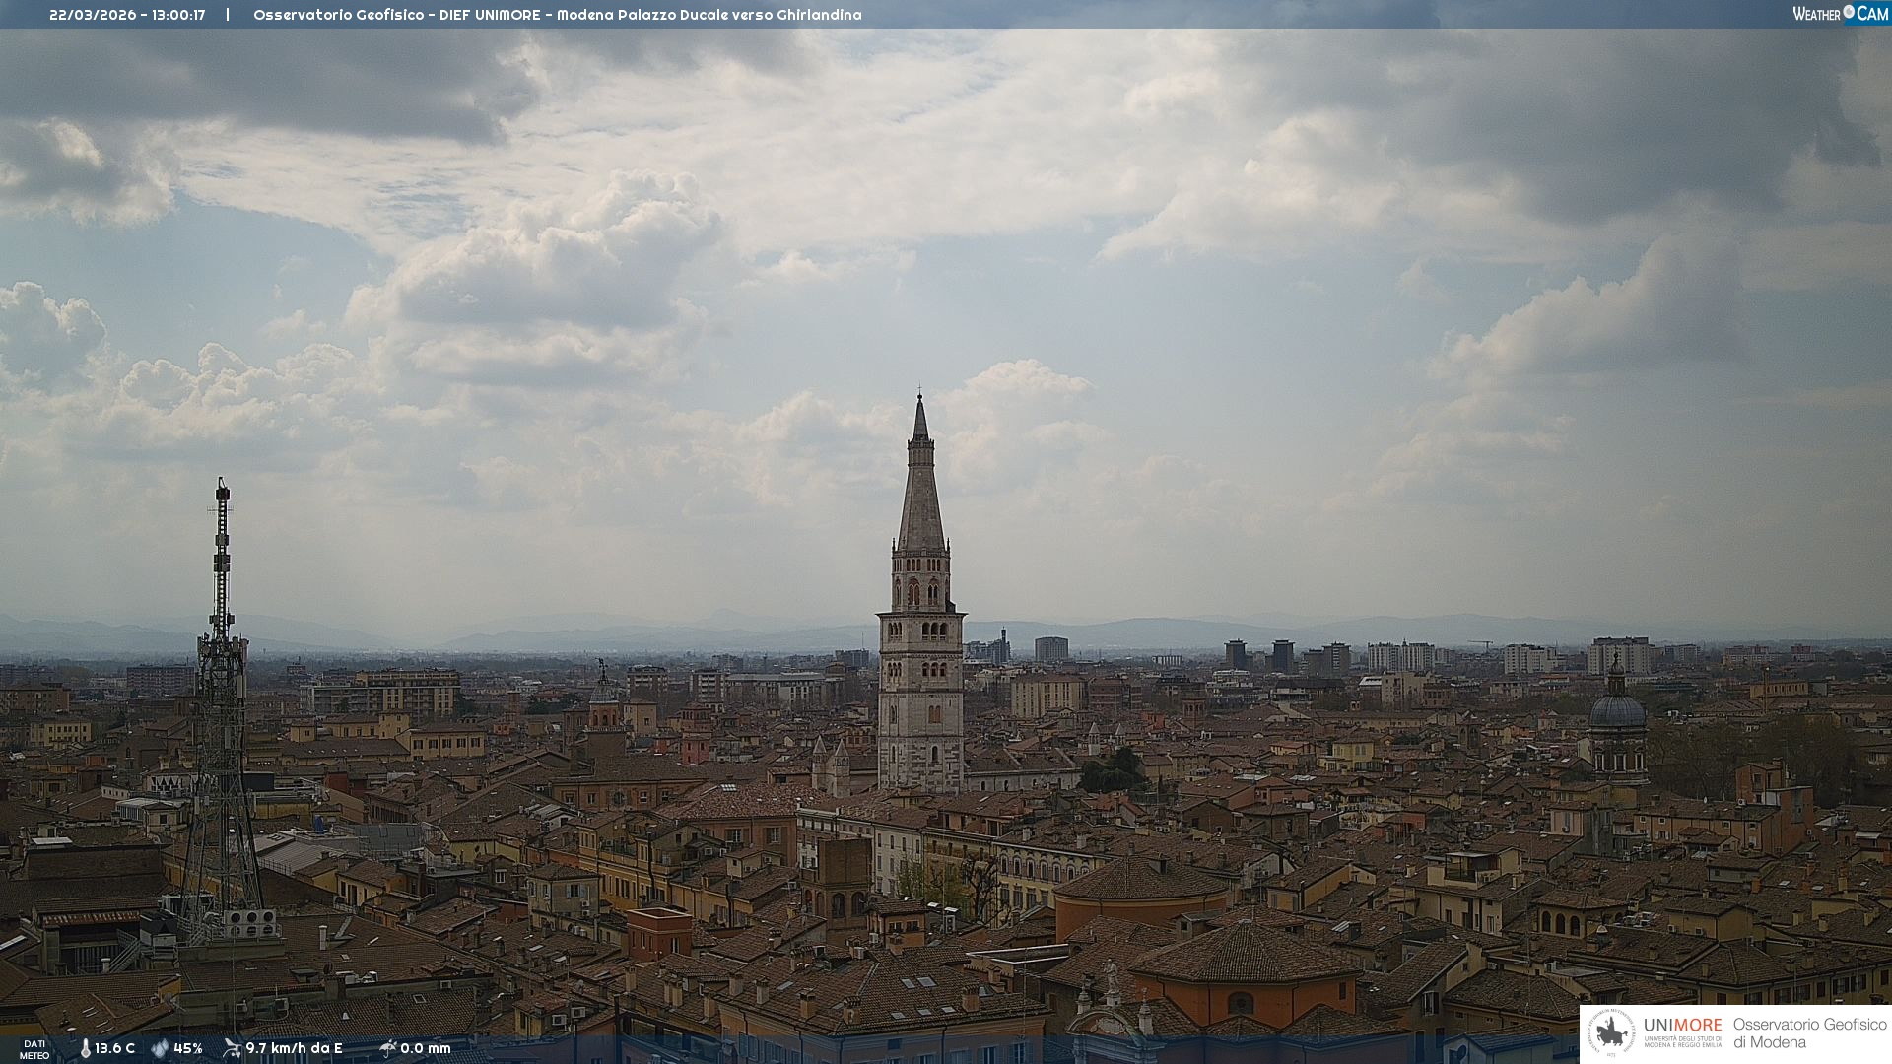Click the WeatherCam logo
This screenshot has height=1064, width=1892.
tap(1840, 14)
